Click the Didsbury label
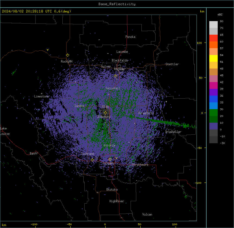 (104, 117)
